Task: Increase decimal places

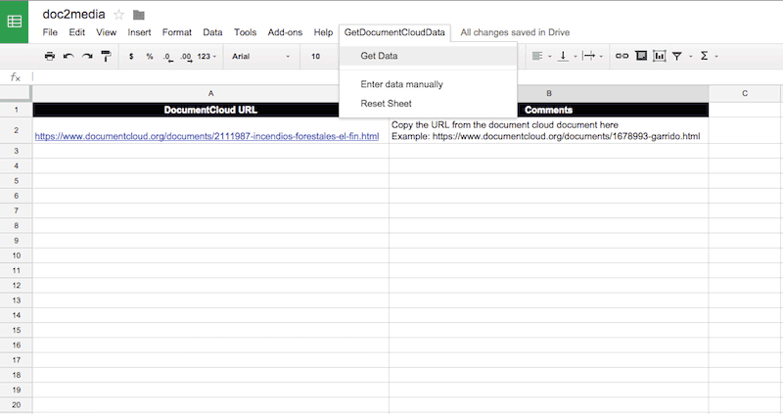Action: [x=186, y=57]
